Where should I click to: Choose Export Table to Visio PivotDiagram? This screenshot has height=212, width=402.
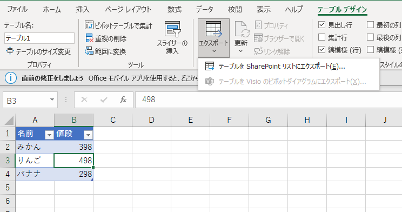[x=289, y=82]
